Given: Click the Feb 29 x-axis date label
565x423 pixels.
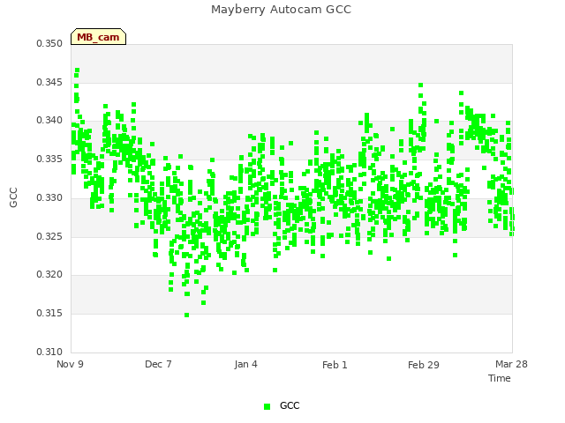Looking at the screenshot, I should click(424, 365).
